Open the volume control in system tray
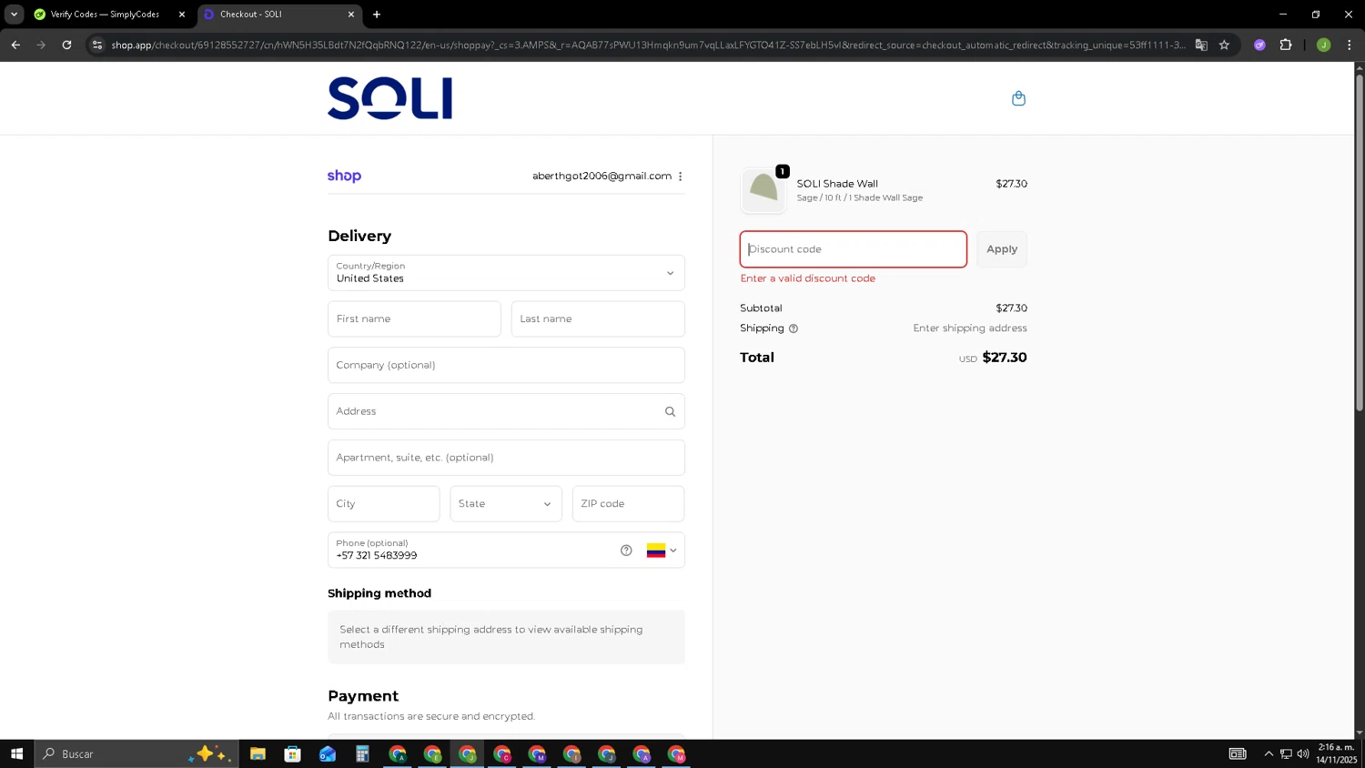The image size is (1365, 768). pos(1303,753)
